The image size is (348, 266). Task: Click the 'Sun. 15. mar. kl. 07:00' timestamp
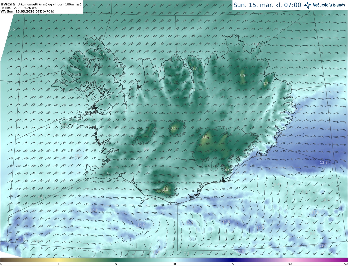click(x=267, y=5)
